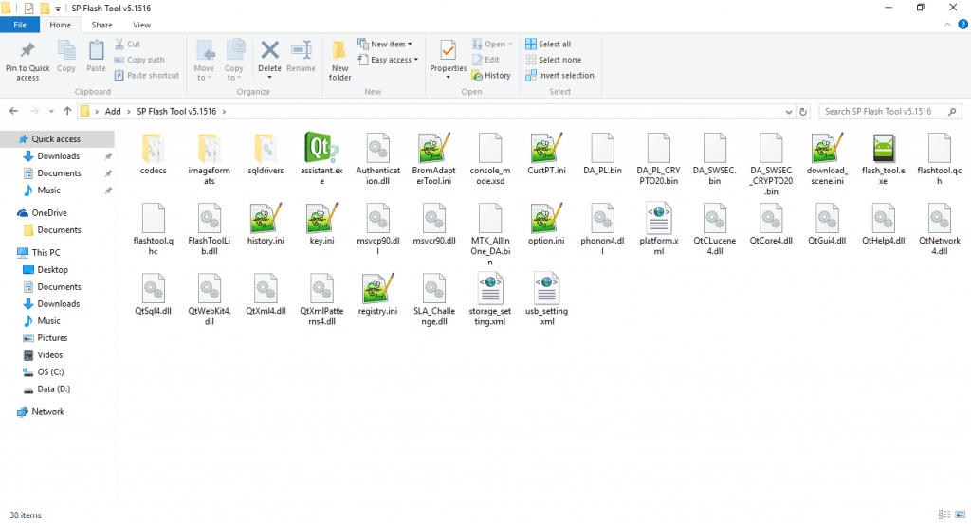971x524 pixels.
Task: Open the imageformats folder
Action: (x=210, y=149)
